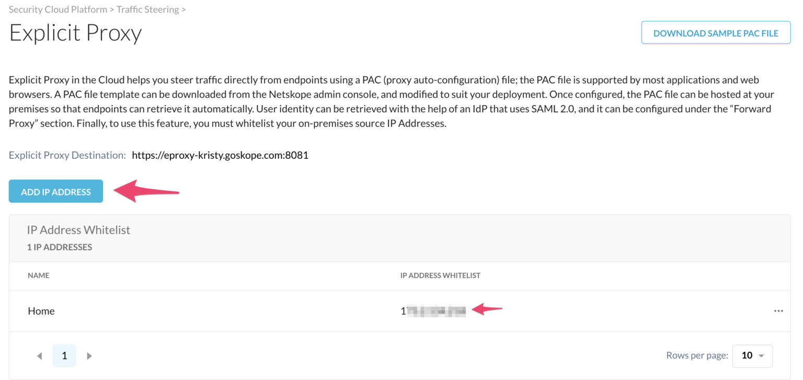This screenshot has width=803, height=380.
Task: Select page 1 in pagination
Action: pos(64,355)
